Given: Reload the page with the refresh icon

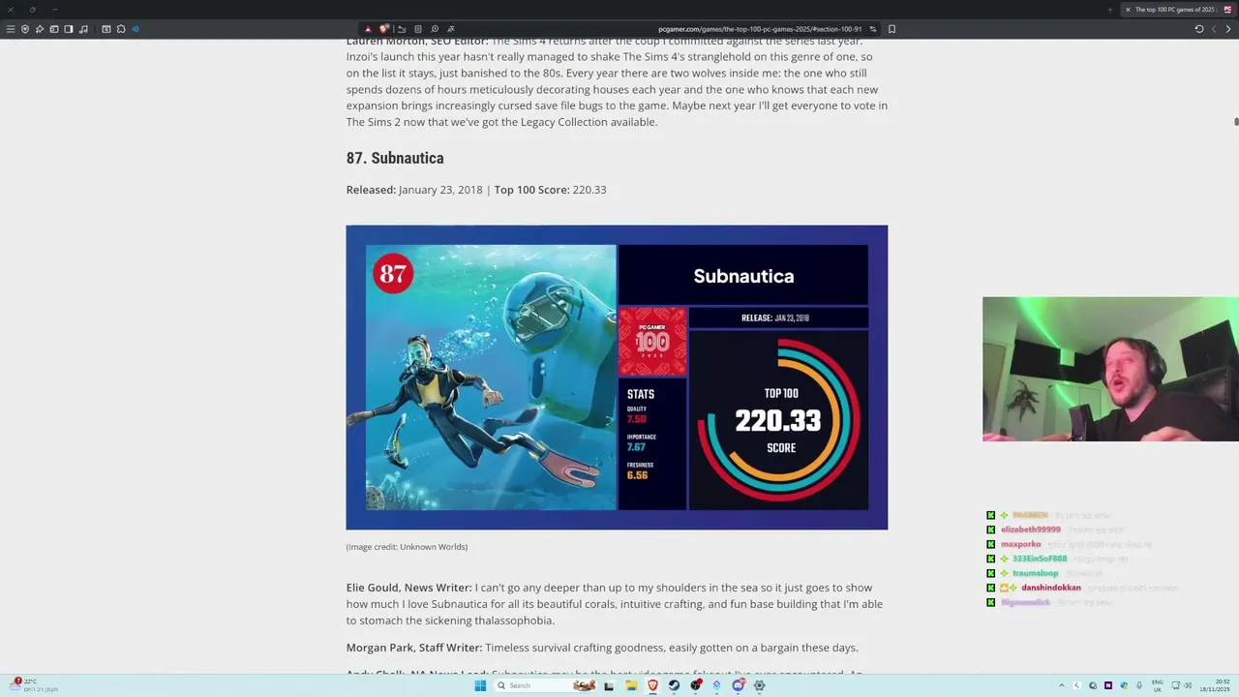Looking at the screenshot, I should [x=1199, y=29].
